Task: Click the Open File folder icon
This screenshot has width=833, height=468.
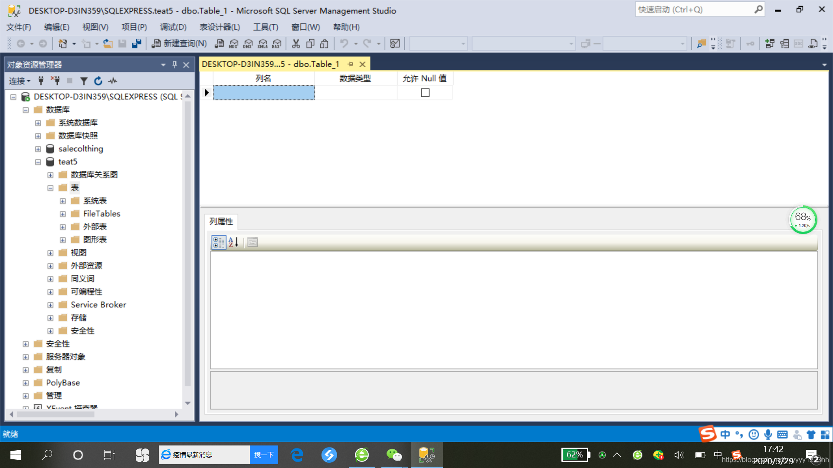Action: [x=108, y=43]
